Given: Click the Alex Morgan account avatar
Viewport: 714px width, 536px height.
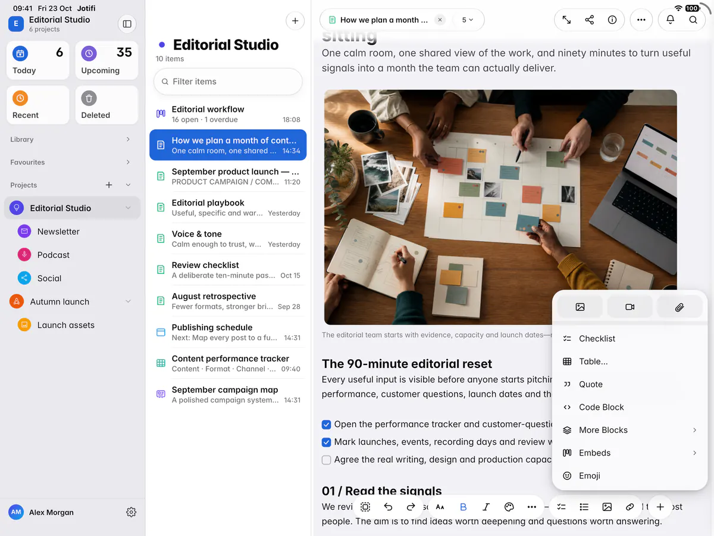Looking at the screenshot, I should pyautogui.click(x=16, y=512).
